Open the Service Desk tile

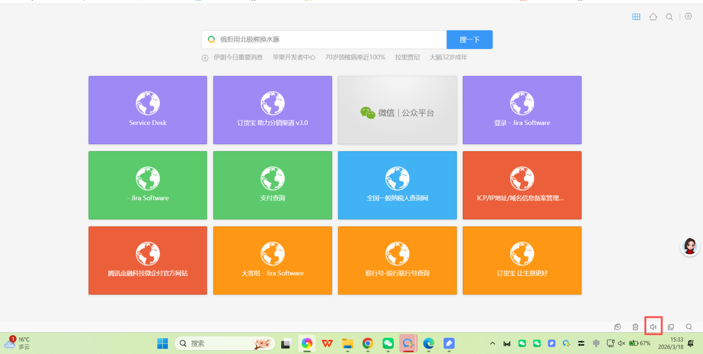point(148,110)
